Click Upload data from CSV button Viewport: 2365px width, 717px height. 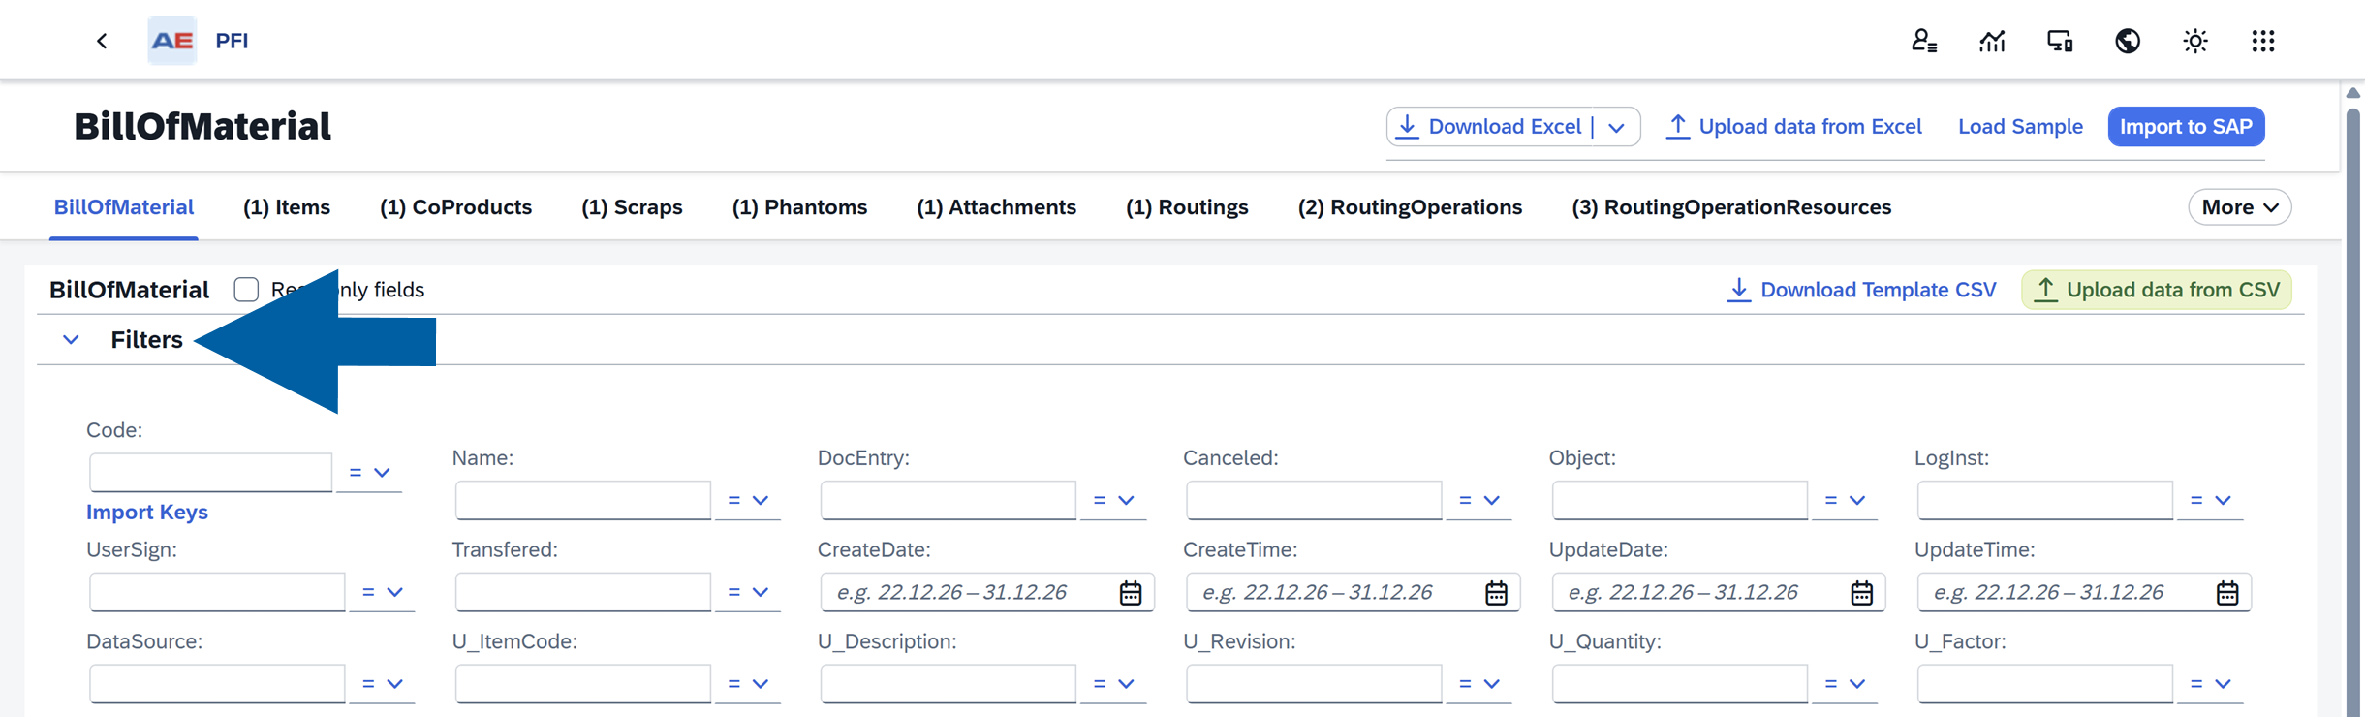2156,290
